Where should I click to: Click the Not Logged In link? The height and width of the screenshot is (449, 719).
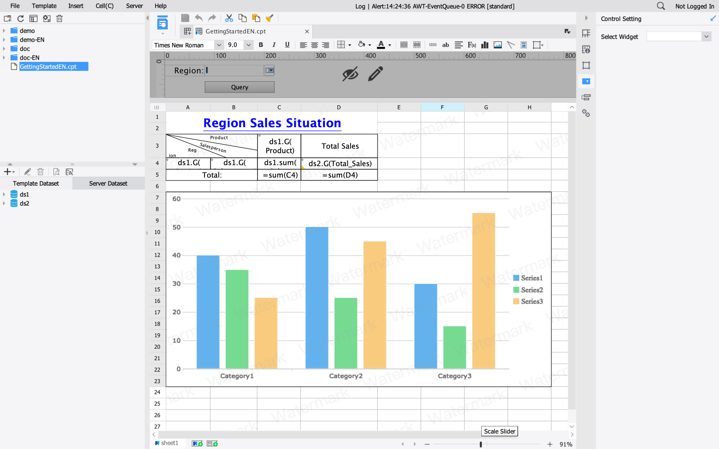(694, 6)
